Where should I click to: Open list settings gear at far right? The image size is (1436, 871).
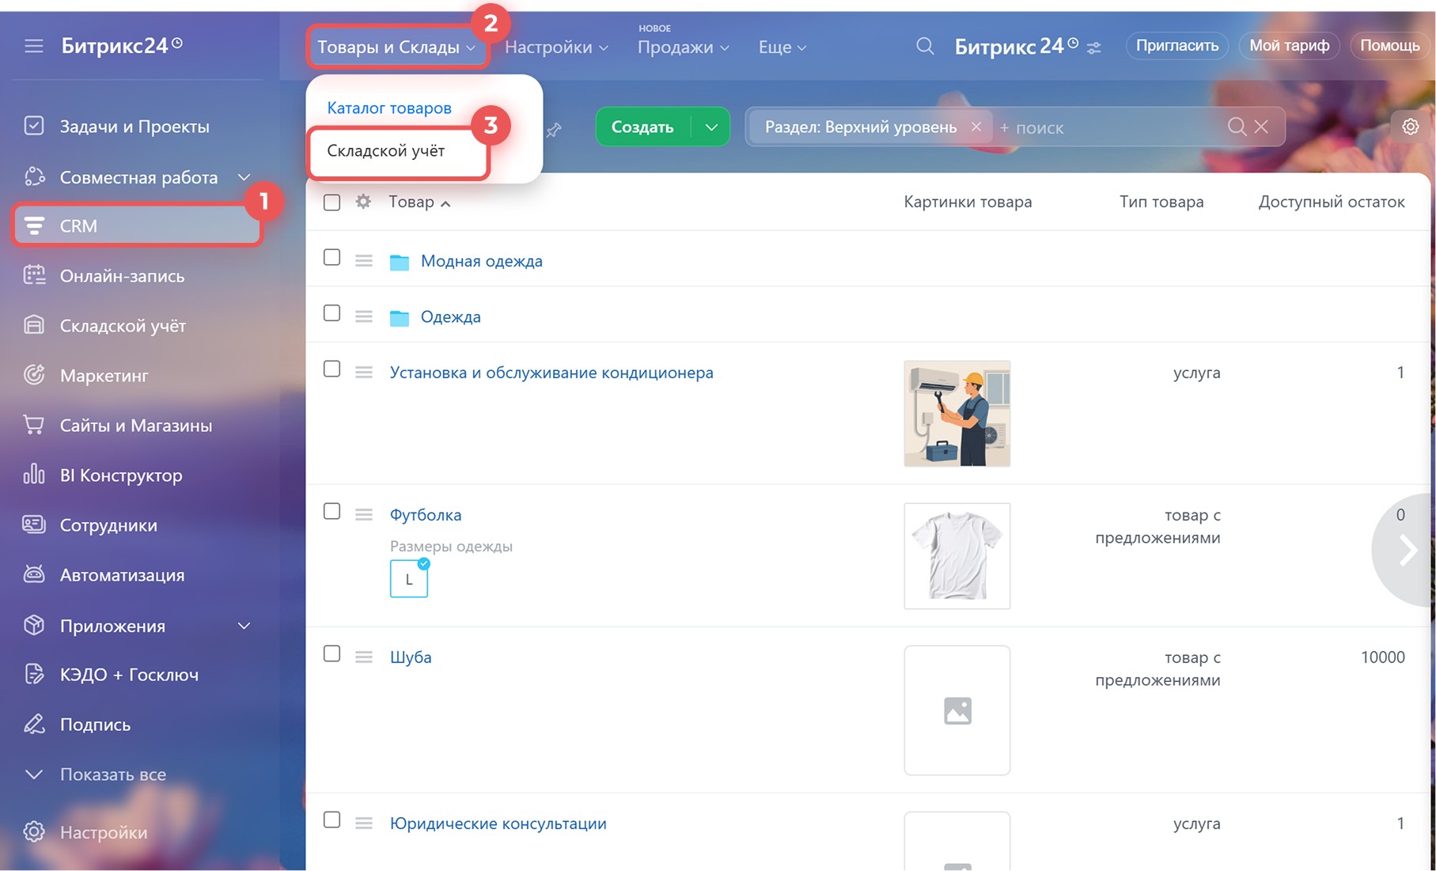point(1410,127)
